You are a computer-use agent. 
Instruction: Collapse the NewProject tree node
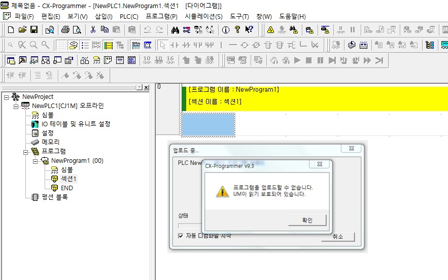click(x=6, y=97)
